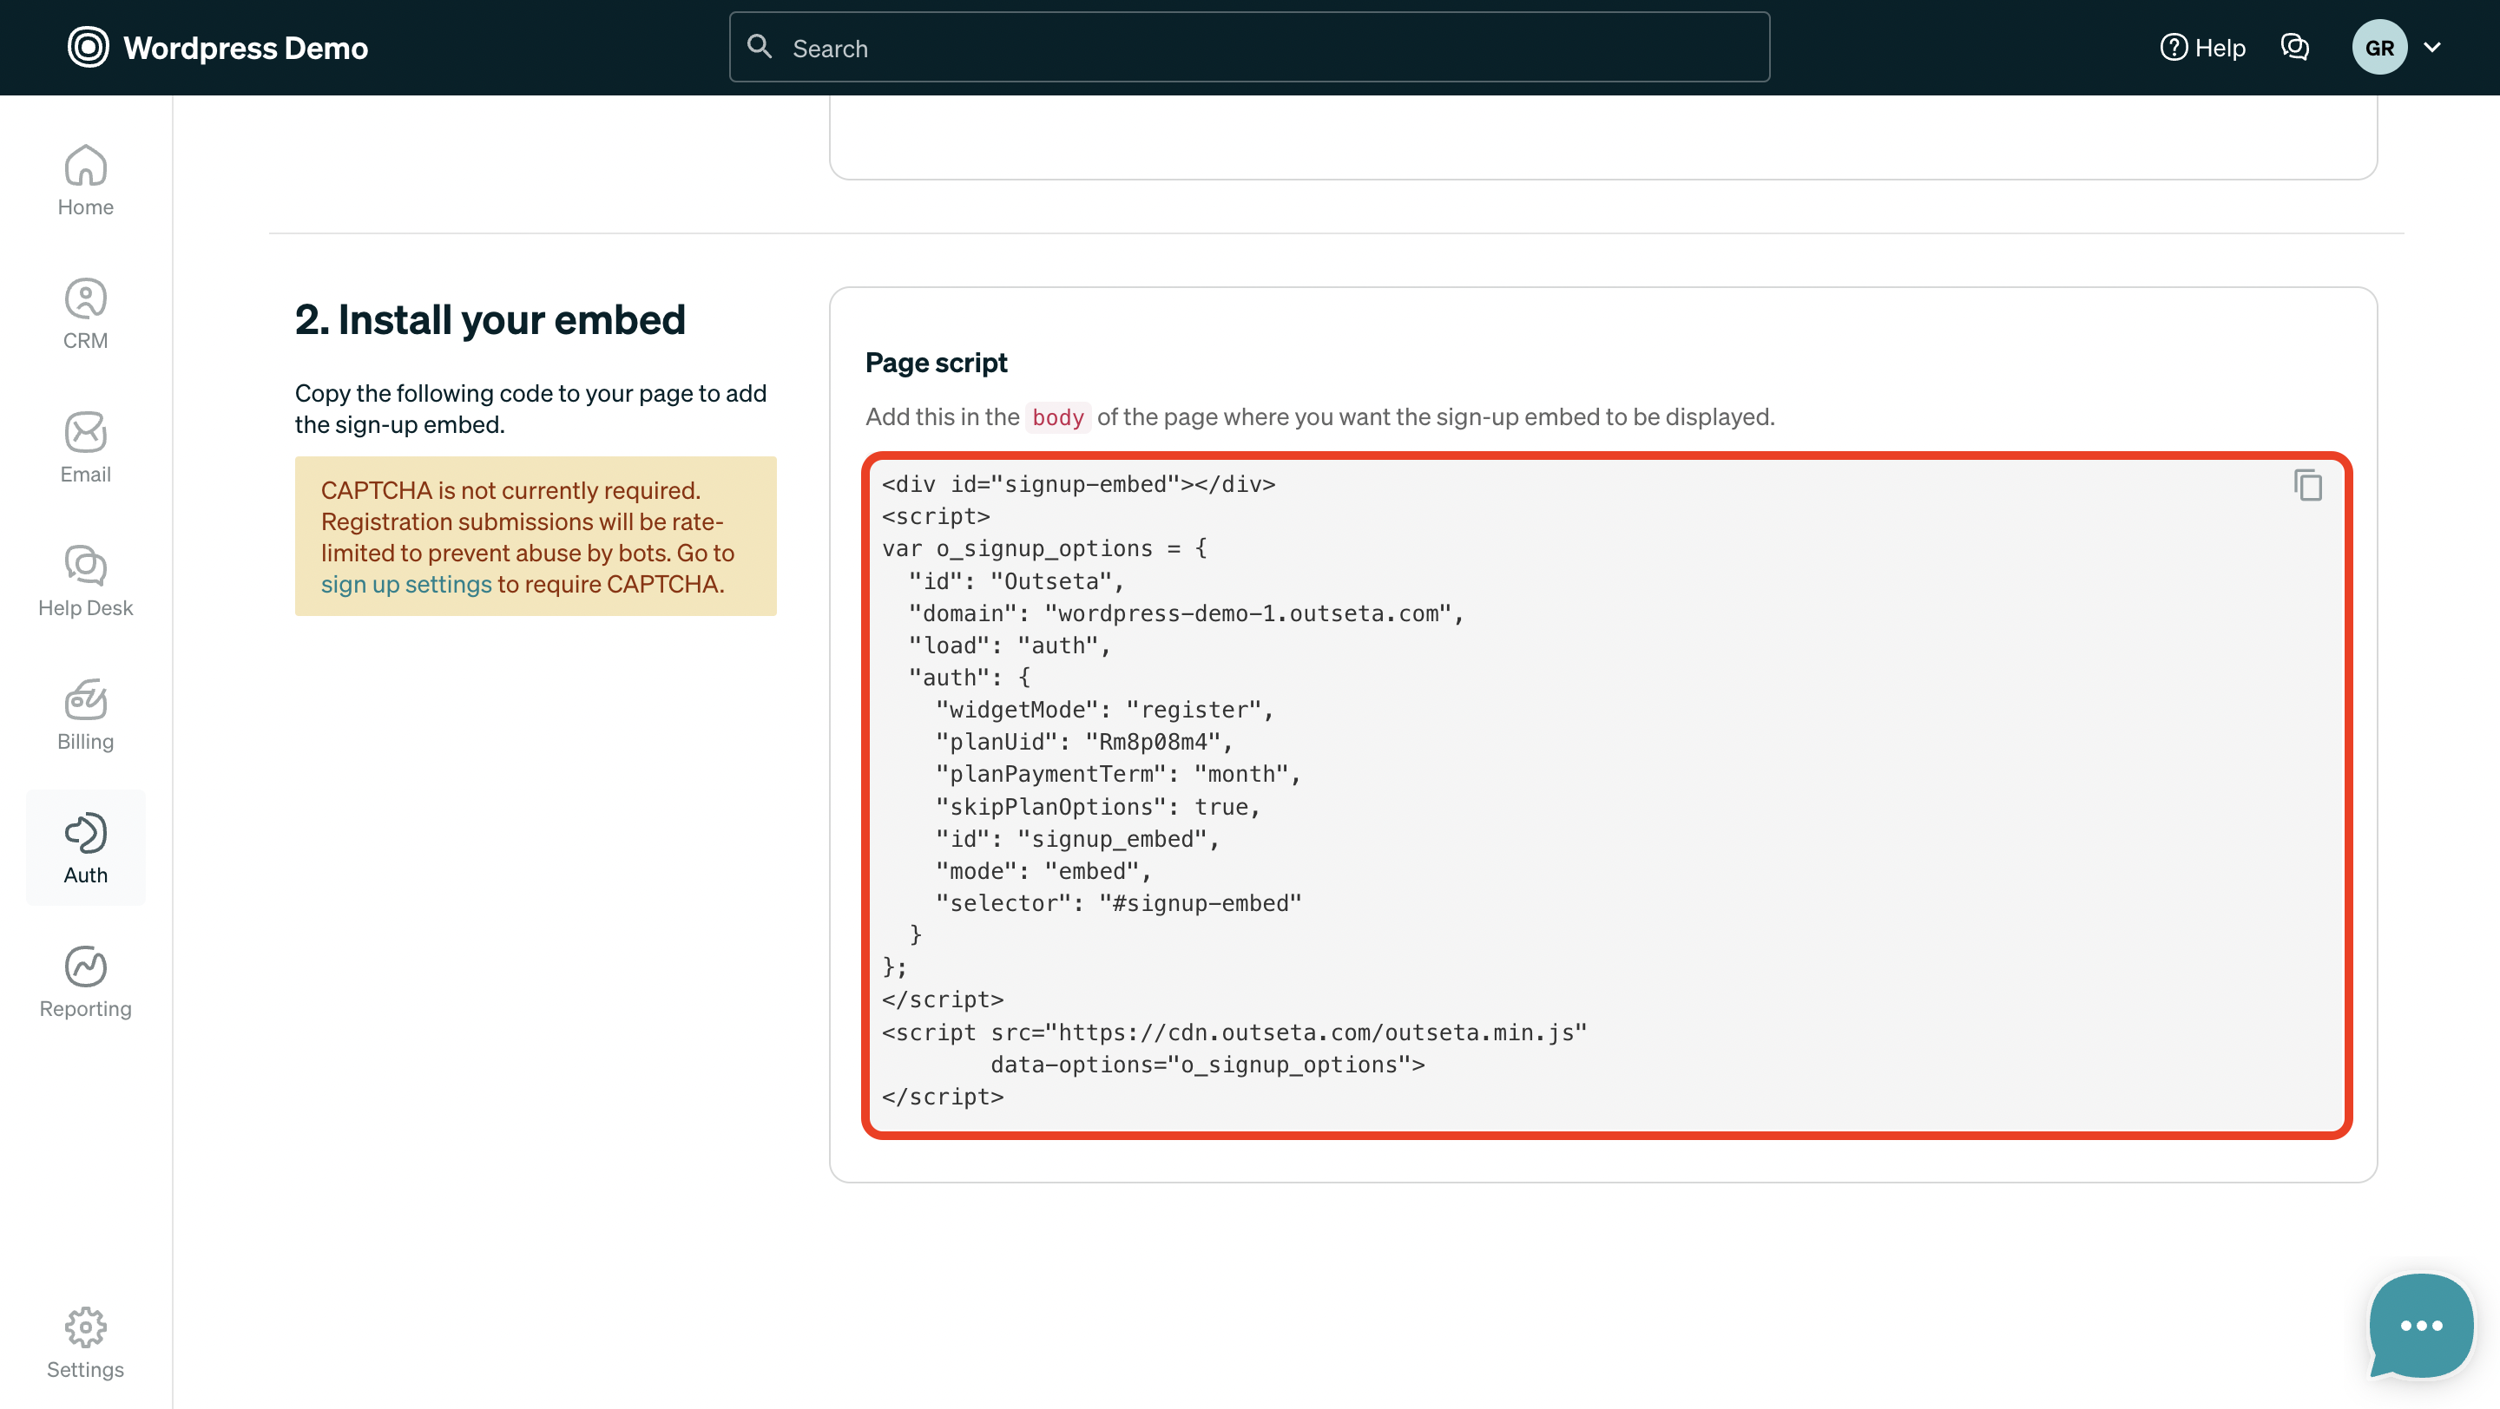Open Settings at sidebar bottom

pyautogui.click(x=85, y=1342)
